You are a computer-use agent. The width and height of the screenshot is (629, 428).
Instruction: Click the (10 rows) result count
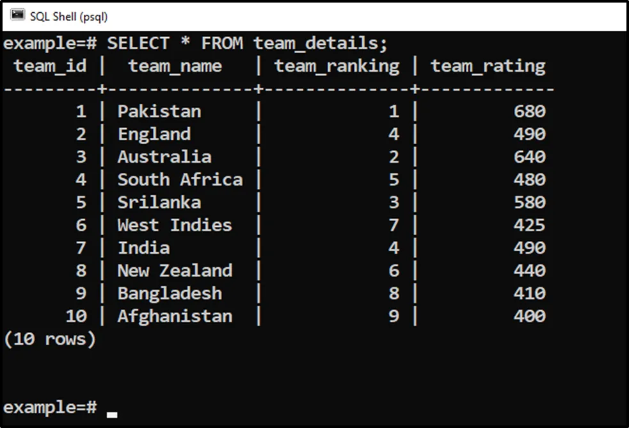[50, 340]
